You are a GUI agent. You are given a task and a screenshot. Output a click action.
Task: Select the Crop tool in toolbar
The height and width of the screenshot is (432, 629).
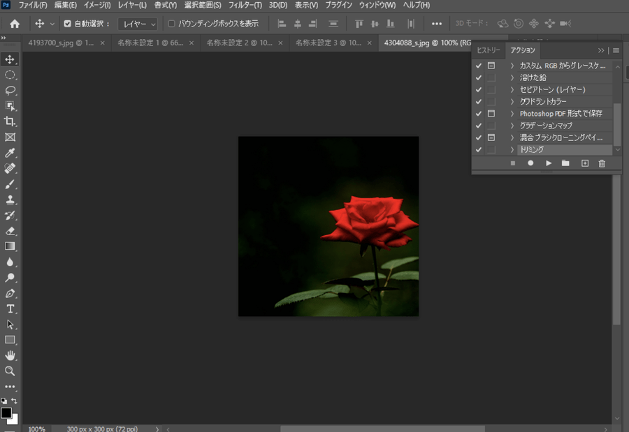(10, 121)
